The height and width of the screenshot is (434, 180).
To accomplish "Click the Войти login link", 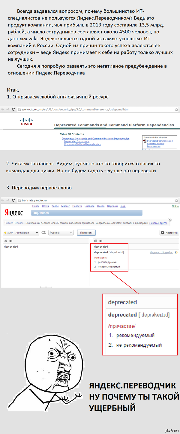I will (175, 206).
